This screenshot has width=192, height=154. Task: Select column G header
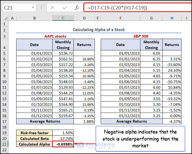[151, 18]
